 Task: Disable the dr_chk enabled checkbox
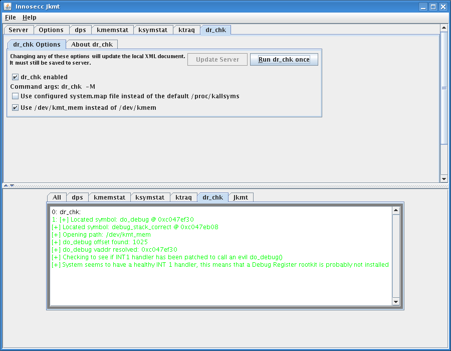click(15, 77)
